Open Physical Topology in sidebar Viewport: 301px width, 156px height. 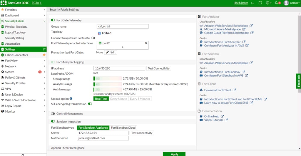pos(16,27)
